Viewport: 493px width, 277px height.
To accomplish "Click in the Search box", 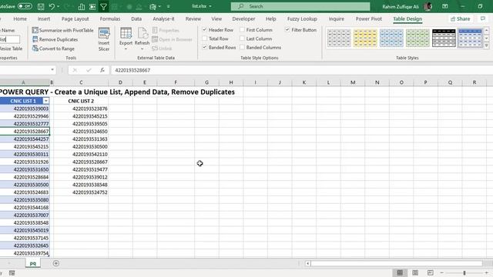I will click(300, 6).
